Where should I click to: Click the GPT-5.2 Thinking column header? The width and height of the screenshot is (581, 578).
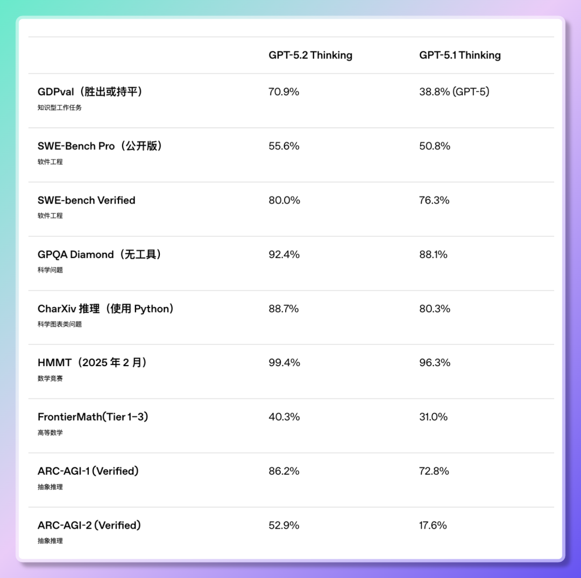(310, 55)
